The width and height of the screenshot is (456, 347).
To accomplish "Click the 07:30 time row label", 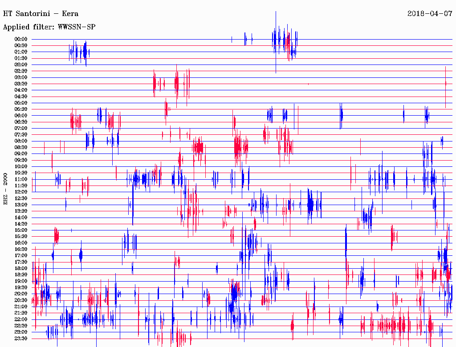I will click(x=21, y=135).
